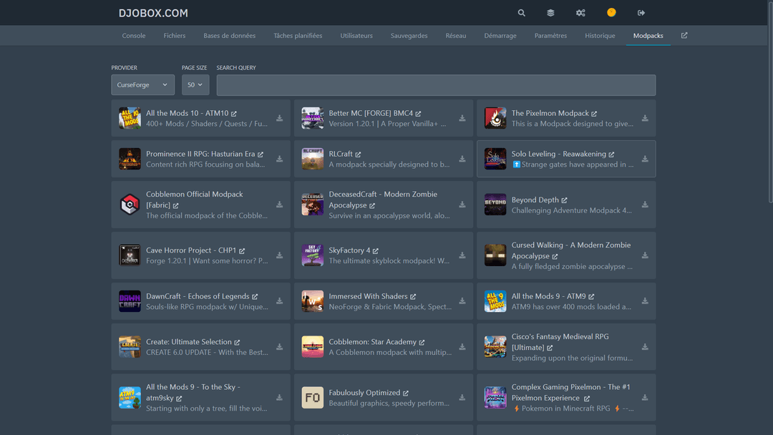Open external link icon after Modpacks tab
The image size is (773, 435).
(684, 36)
